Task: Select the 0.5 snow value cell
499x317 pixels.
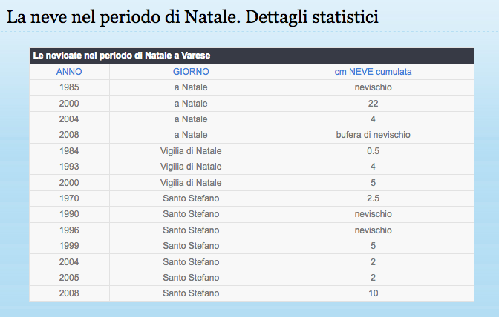Action: (373, 151)
